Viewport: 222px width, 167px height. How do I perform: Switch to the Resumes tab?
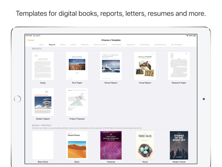point(85,45)
